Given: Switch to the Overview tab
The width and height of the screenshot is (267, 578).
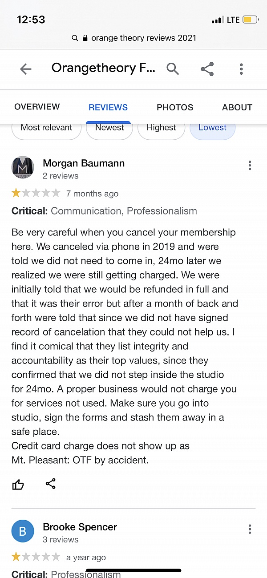Looking at the screenshot, I should point(37,107).
